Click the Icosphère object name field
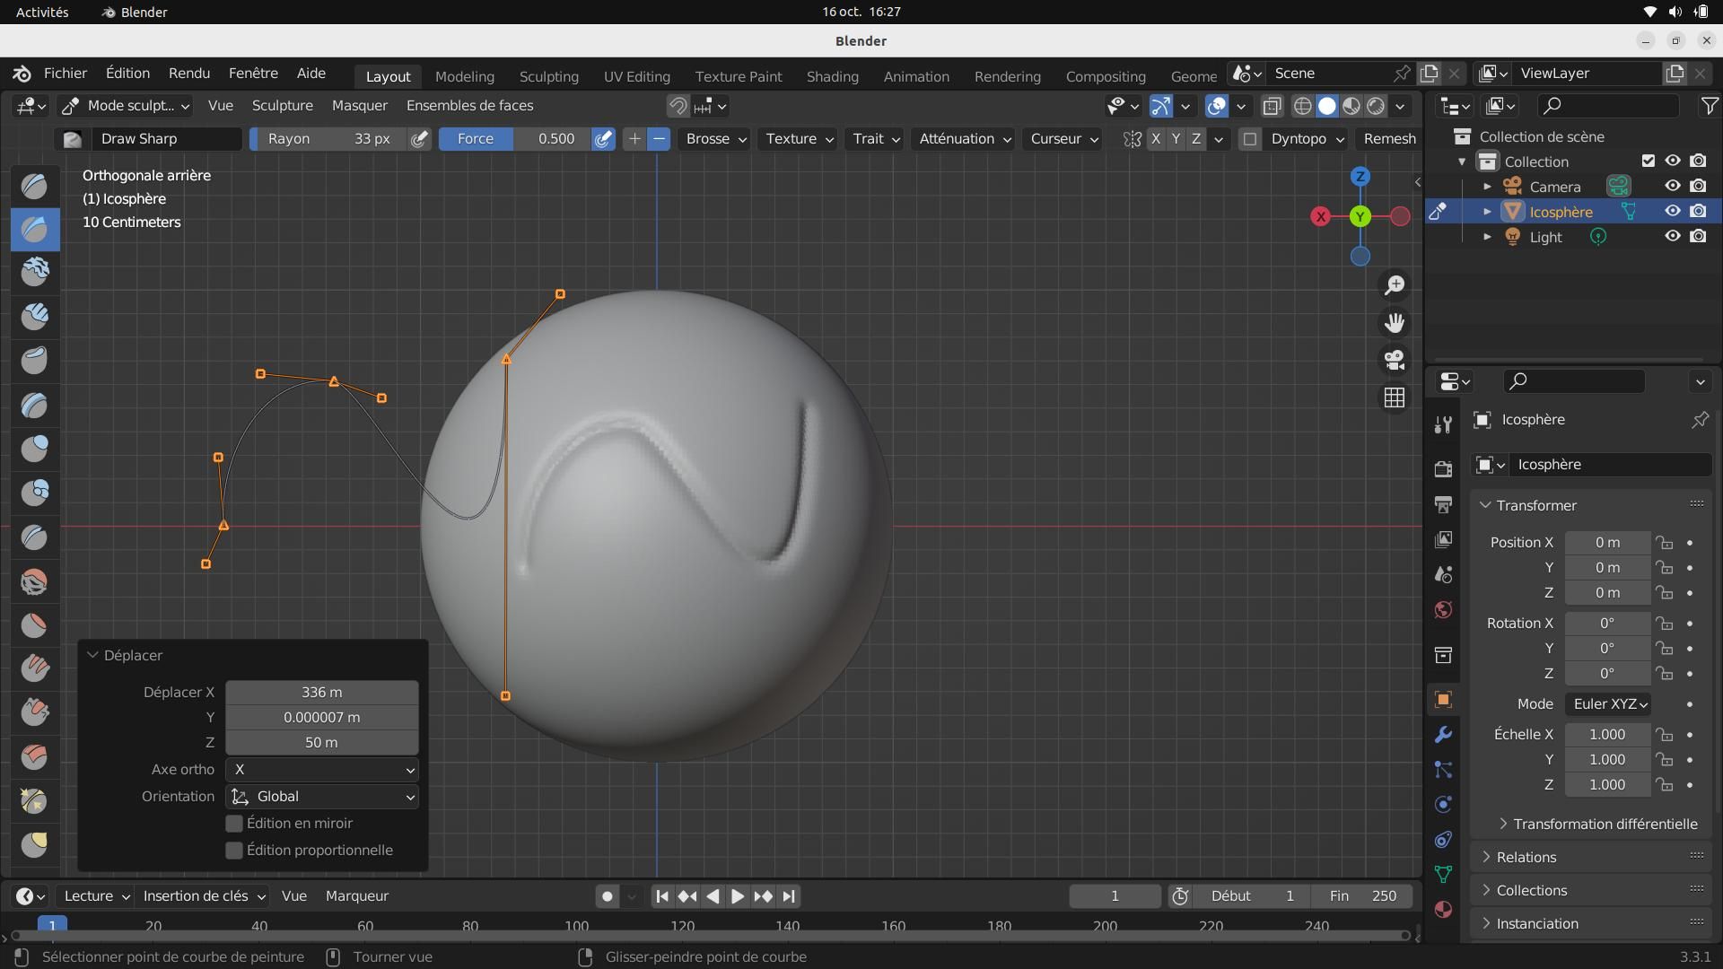Image resolution: width=1723 pixels, height=969 pixels. click(1609, 465)
